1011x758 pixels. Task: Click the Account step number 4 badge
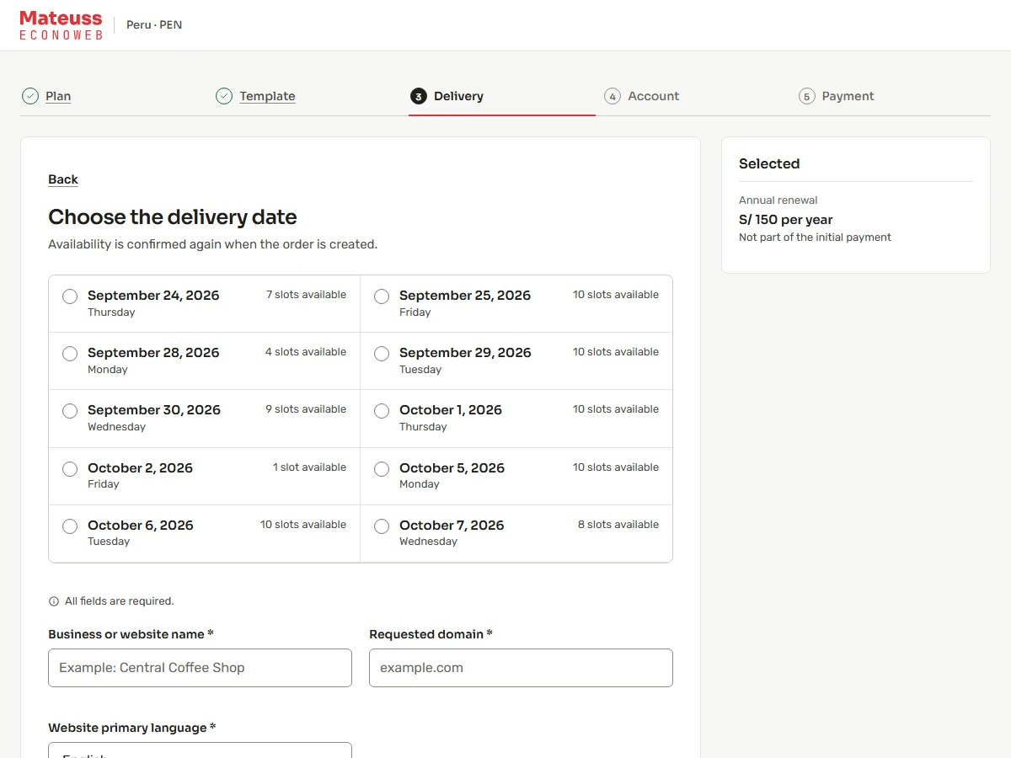[612, 96]
